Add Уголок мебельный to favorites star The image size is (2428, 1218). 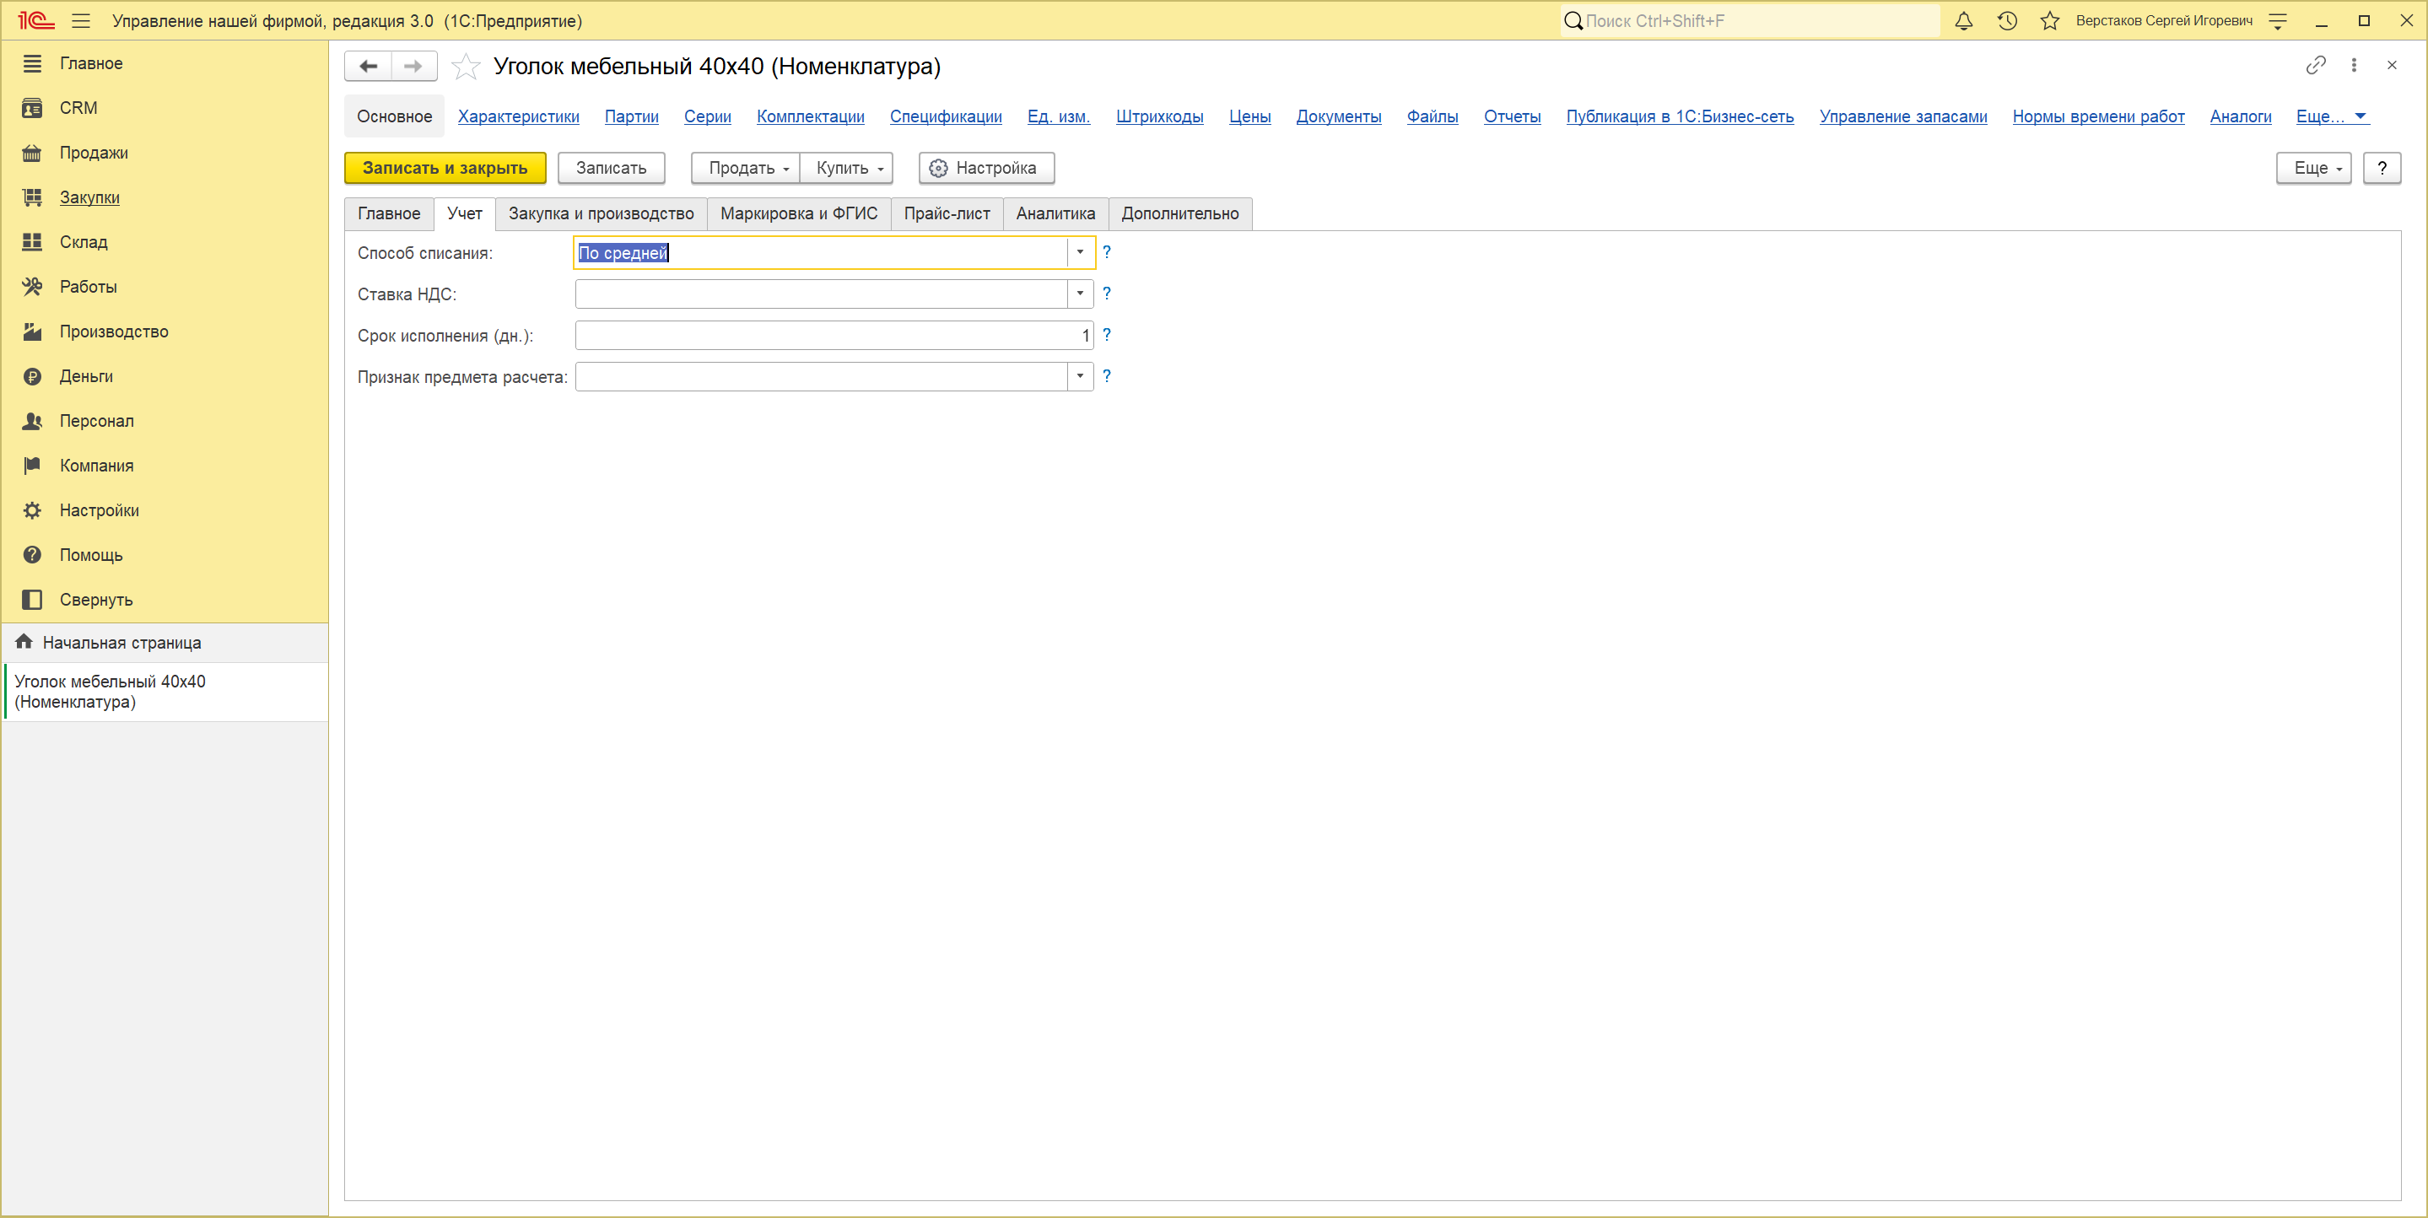466,66
